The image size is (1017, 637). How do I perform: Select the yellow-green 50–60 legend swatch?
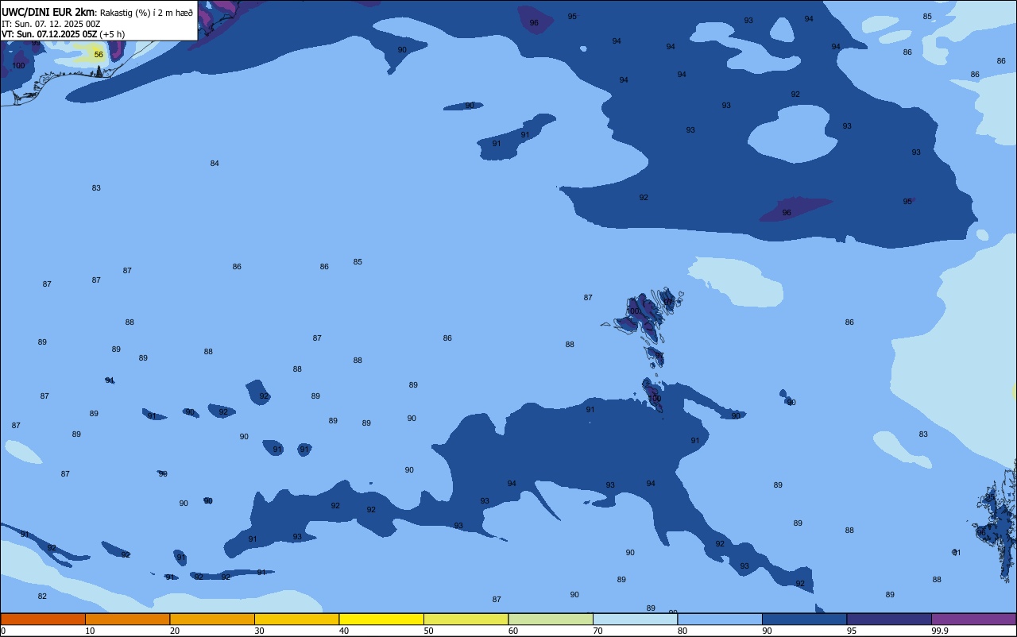(466, 619)
